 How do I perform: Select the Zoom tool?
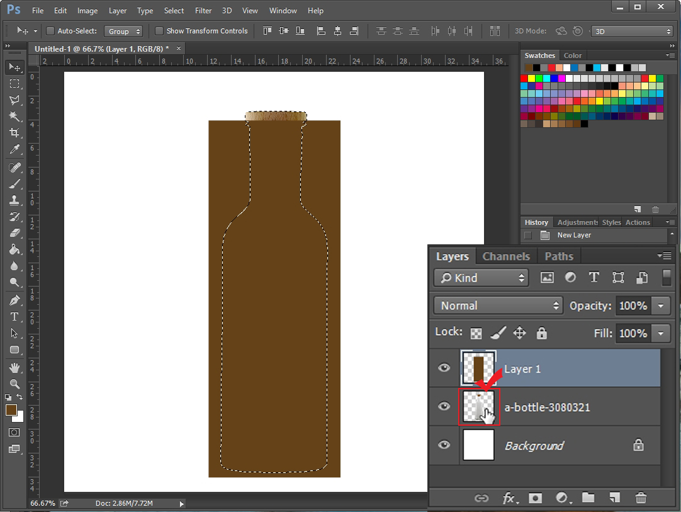[14, 384]
